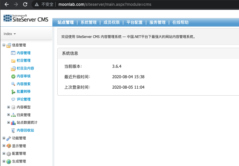
Task: Expand the 显示管理 tree node
Action: 4,145
